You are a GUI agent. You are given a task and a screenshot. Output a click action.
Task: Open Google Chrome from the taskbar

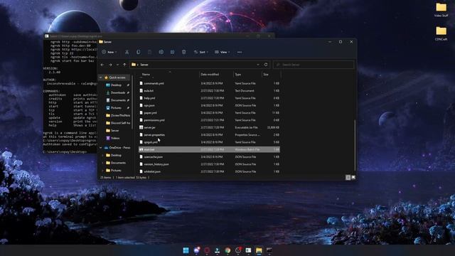point(227,250)
